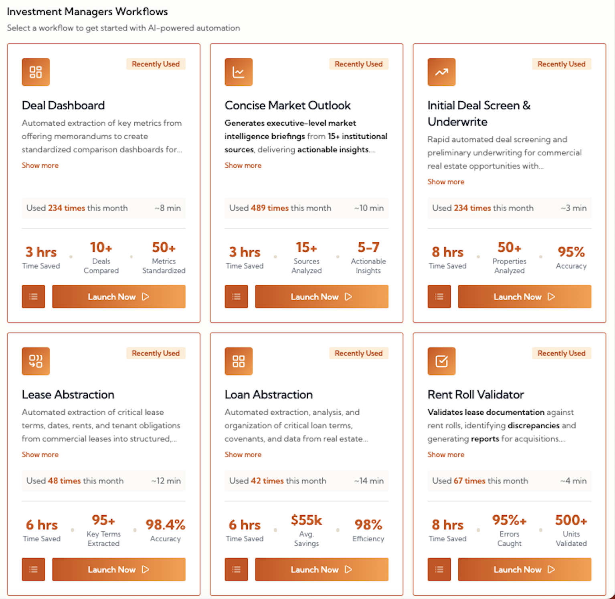Launch the Deal Dashboard workflow
The image size is (615, 599).
pyautogui.click(x=119, y=296)
